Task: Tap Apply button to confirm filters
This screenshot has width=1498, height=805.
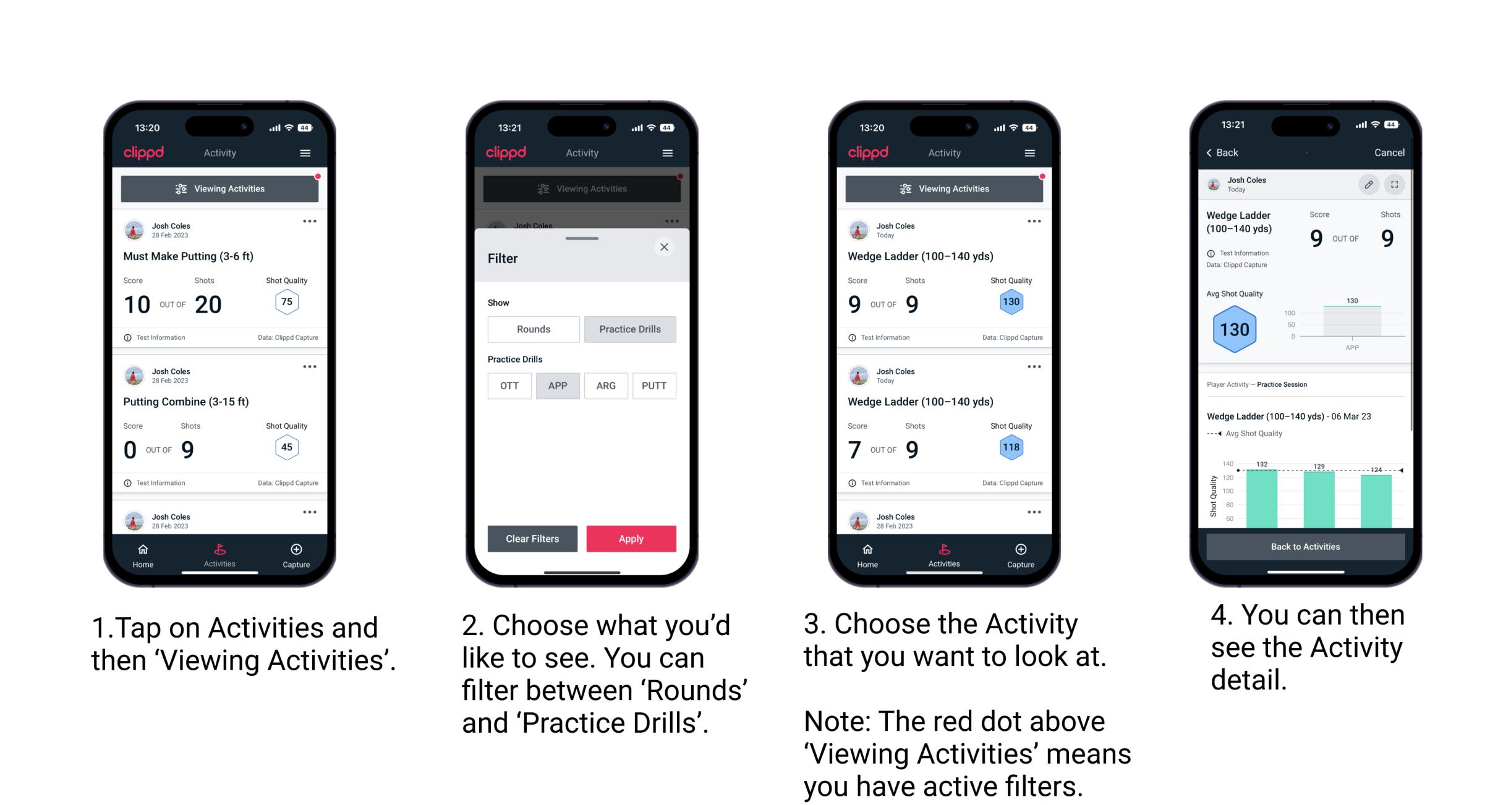Action: coord(631,538)
